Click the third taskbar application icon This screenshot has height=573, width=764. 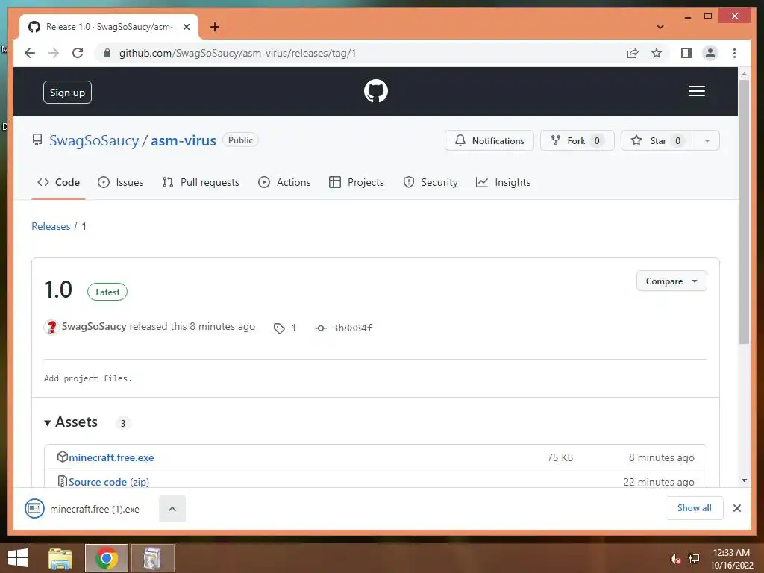pyautogui.click(x=152, y=558)
